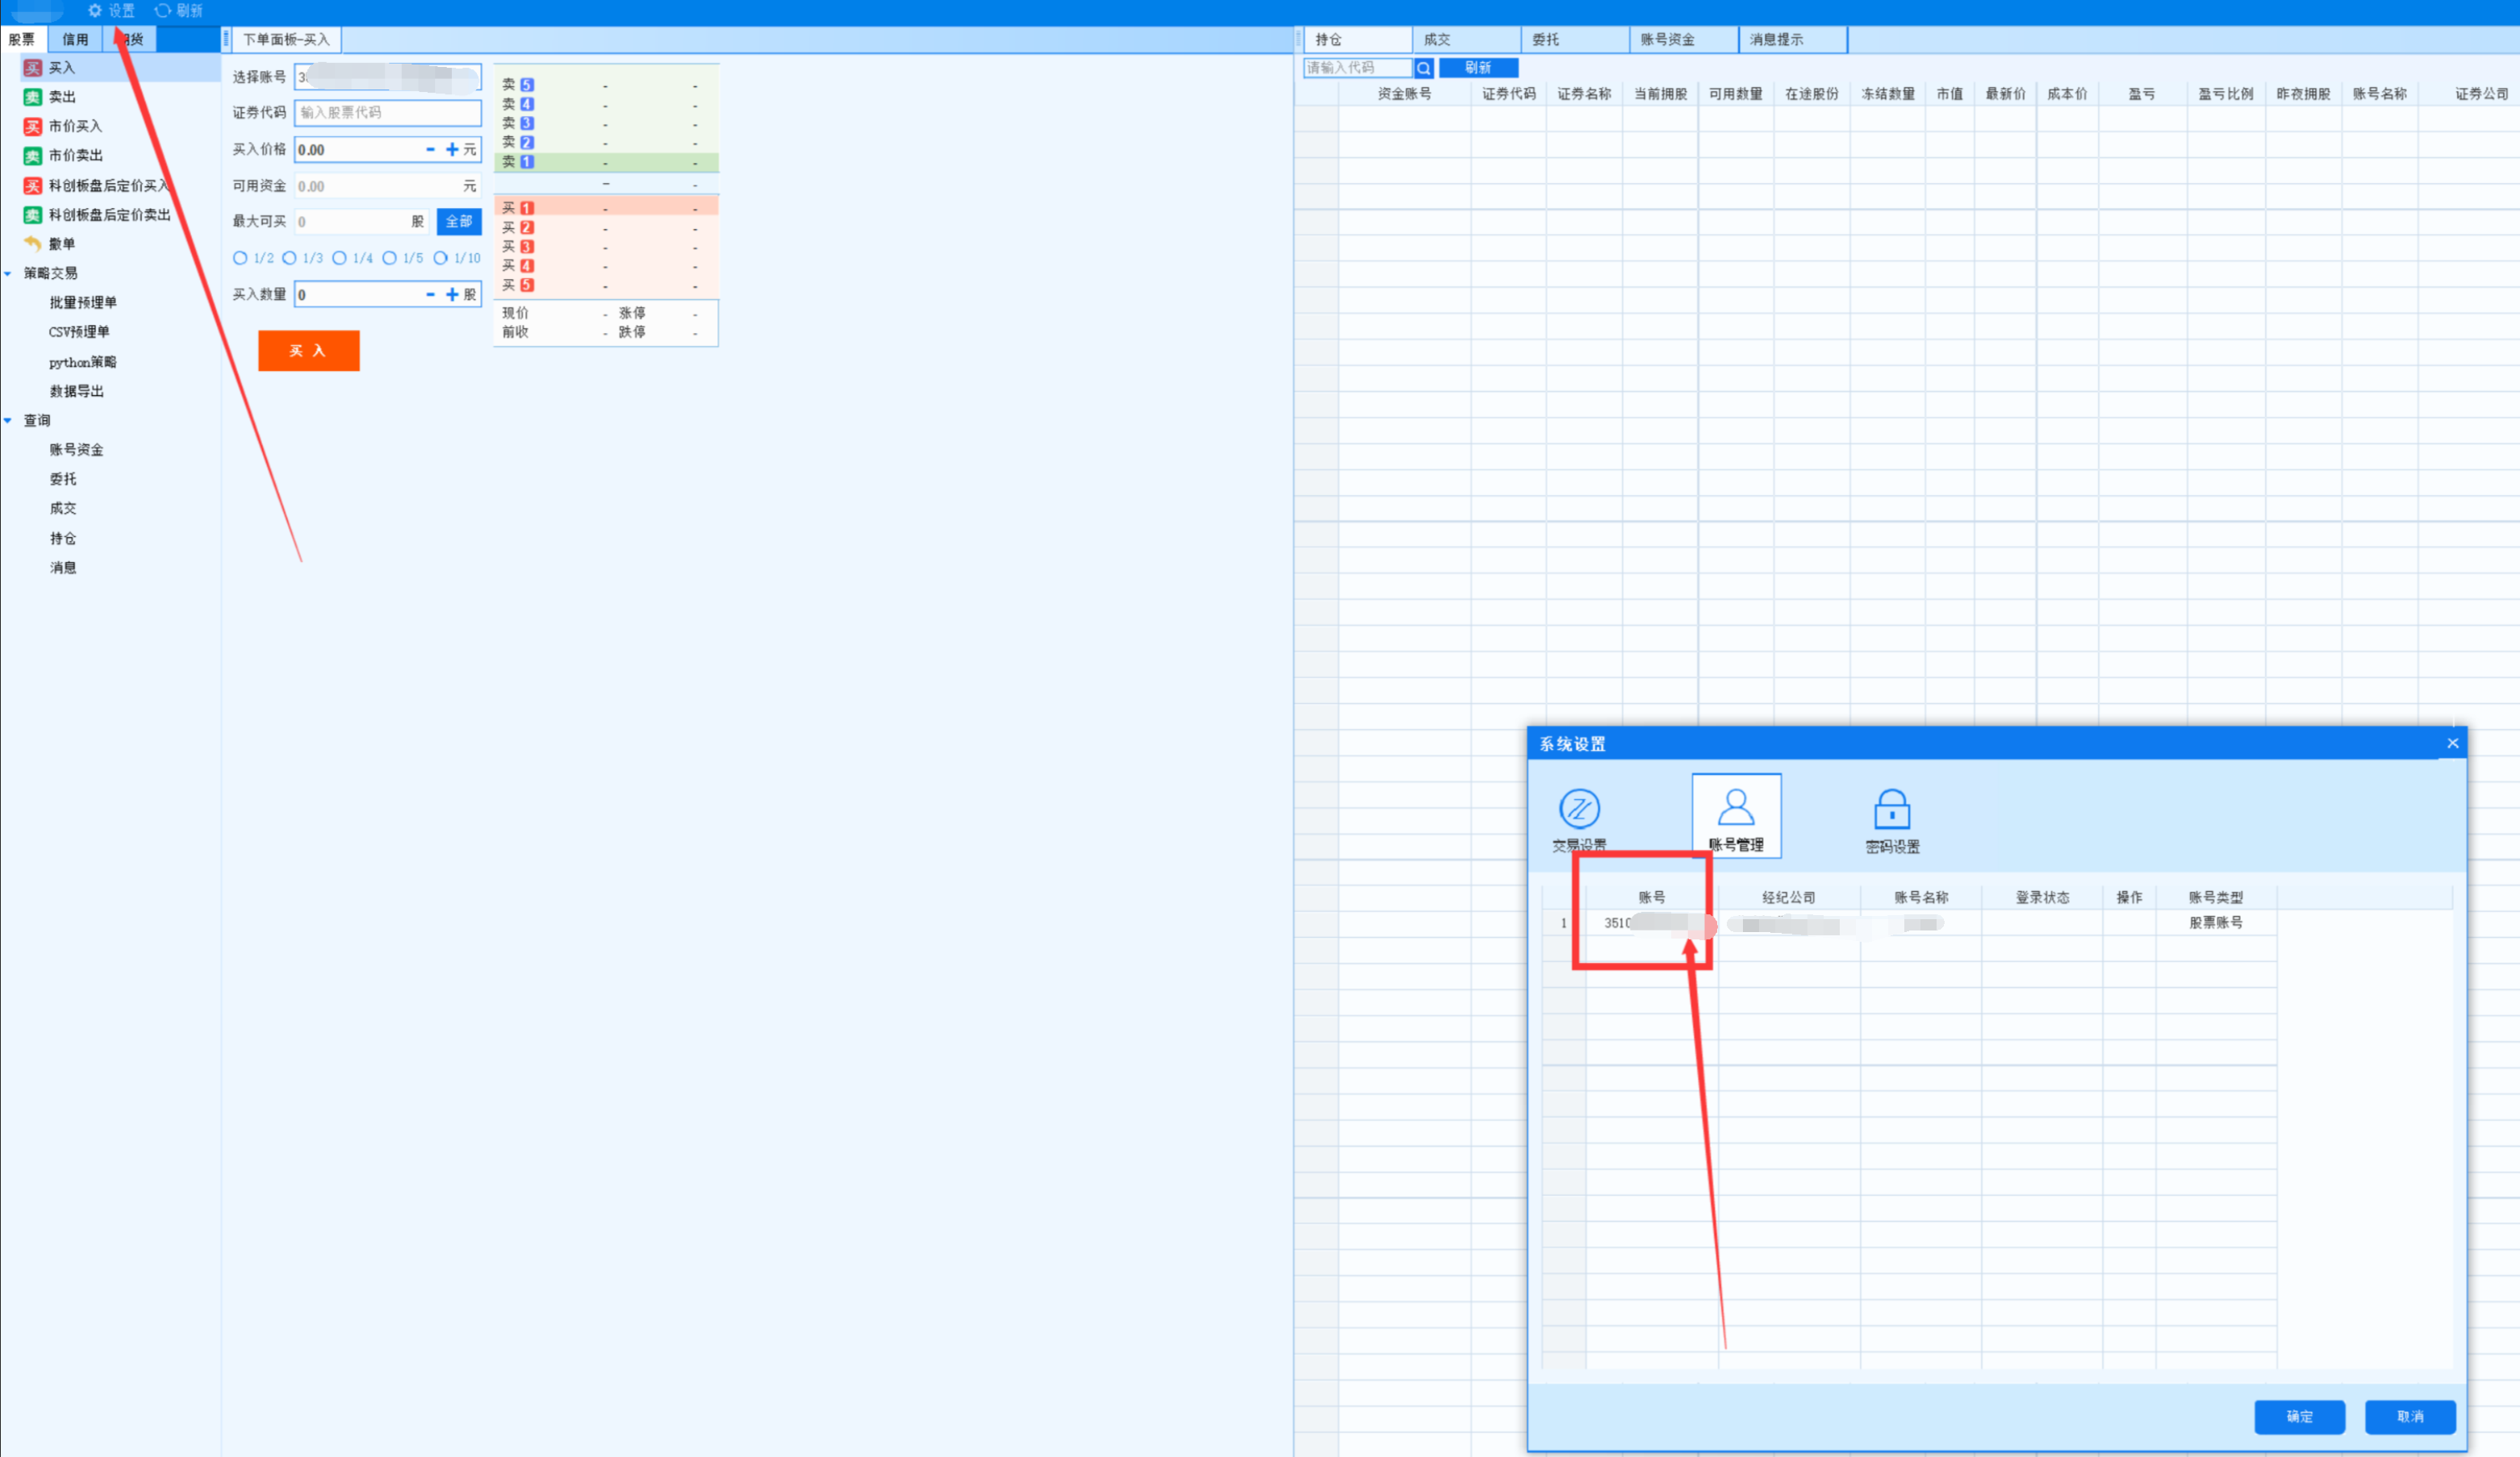Select the 1/4 position radio button
This screenshot has height=1457, width=2520.
[x=340, y=258]
